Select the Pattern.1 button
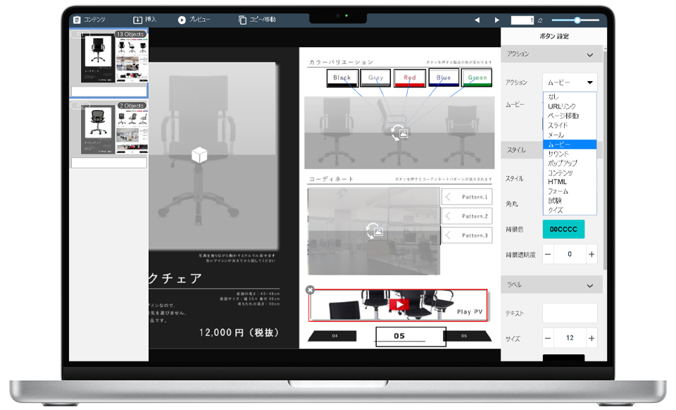The image size is (676, 410). pos(467,197)
